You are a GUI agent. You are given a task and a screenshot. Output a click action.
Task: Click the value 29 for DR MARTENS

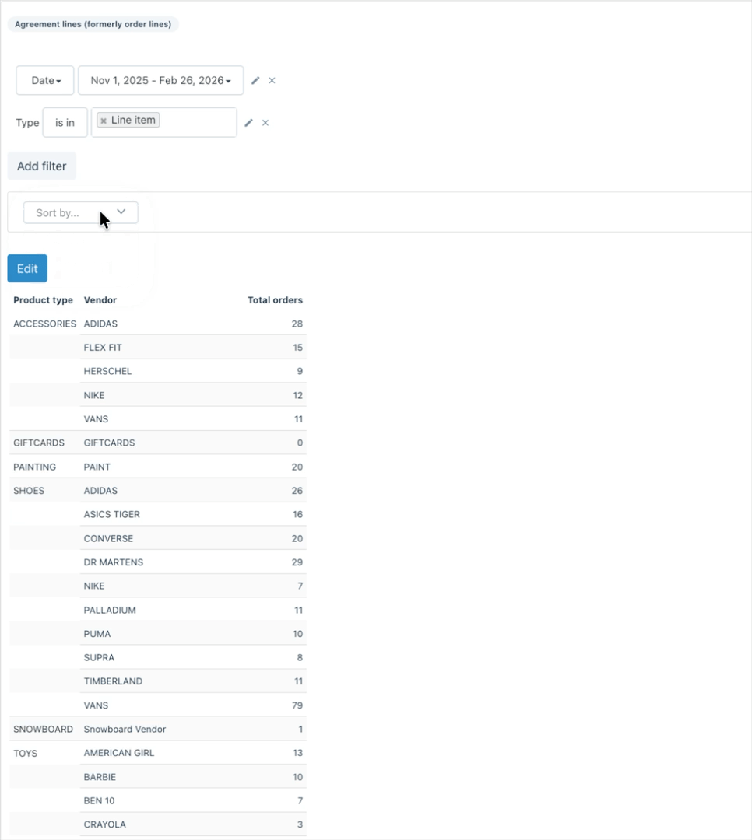297,562
